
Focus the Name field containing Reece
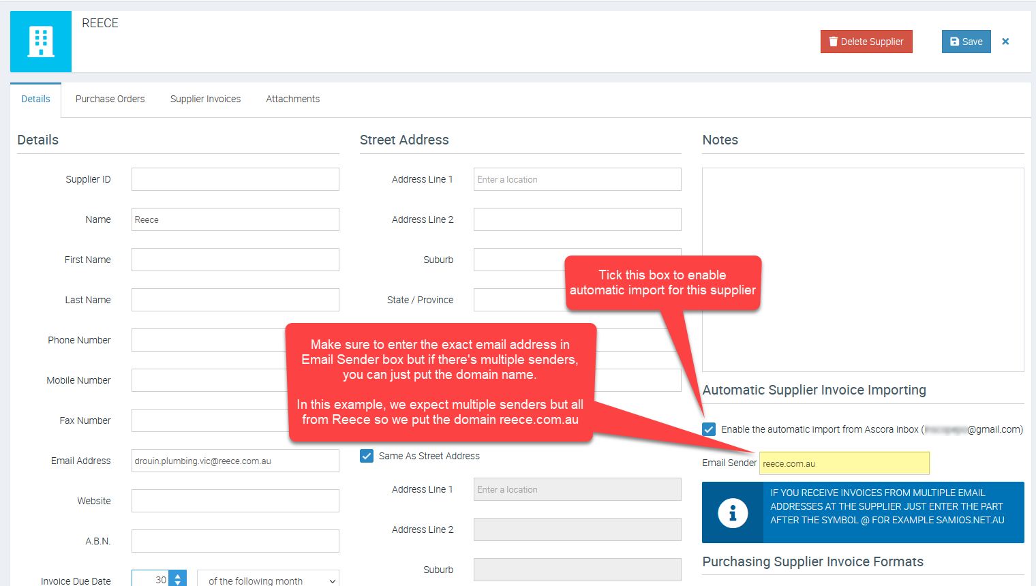(x=235, y=219)
